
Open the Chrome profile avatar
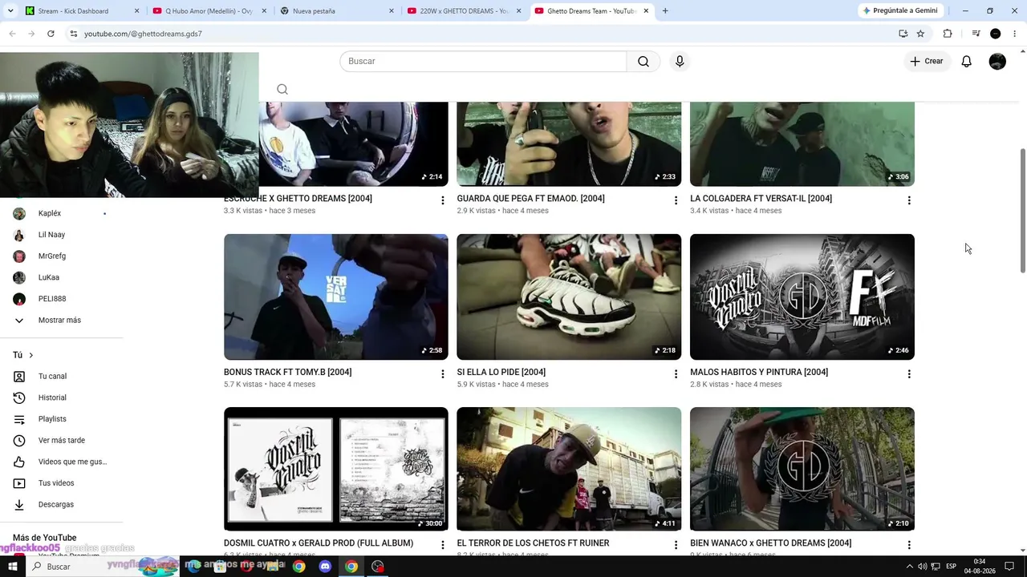996,34
